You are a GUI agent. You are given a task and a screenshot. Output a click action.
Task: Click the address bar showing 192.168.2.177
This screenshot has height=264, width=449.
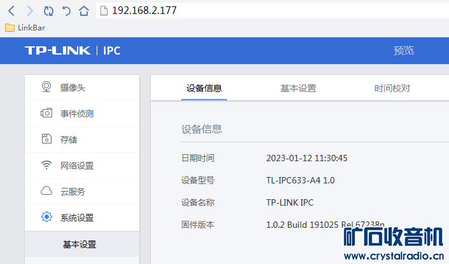[x=272, y=11]
